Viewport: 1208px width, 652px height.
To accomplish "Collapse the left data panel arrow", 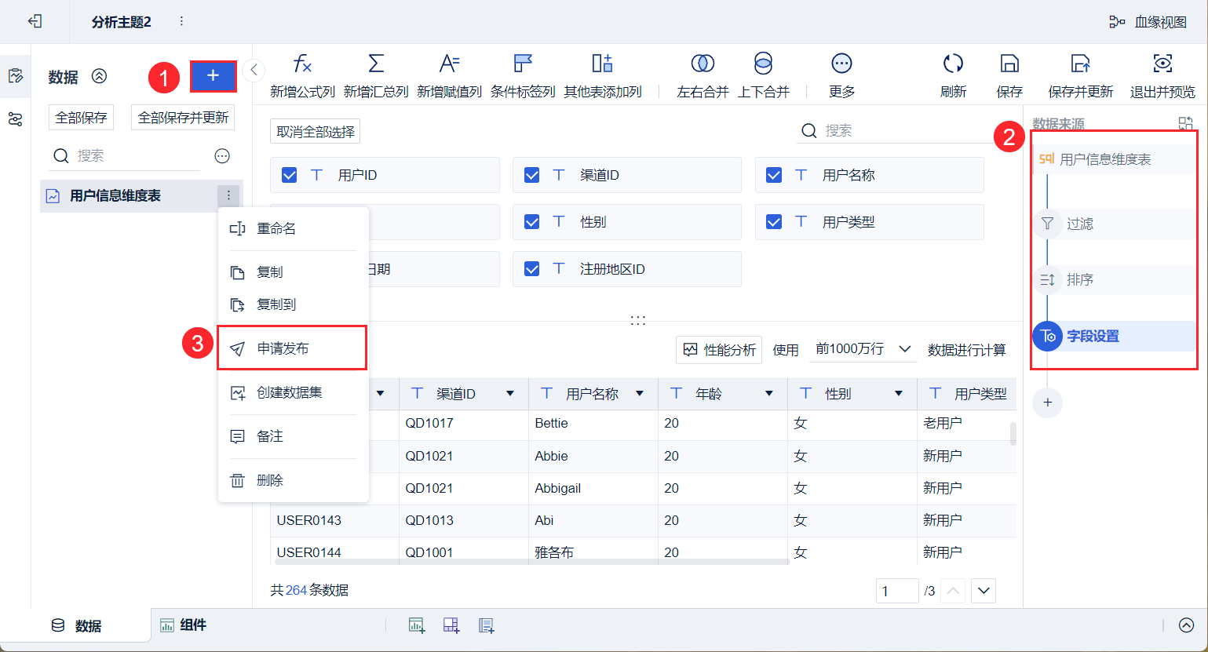I will [254, 71].
